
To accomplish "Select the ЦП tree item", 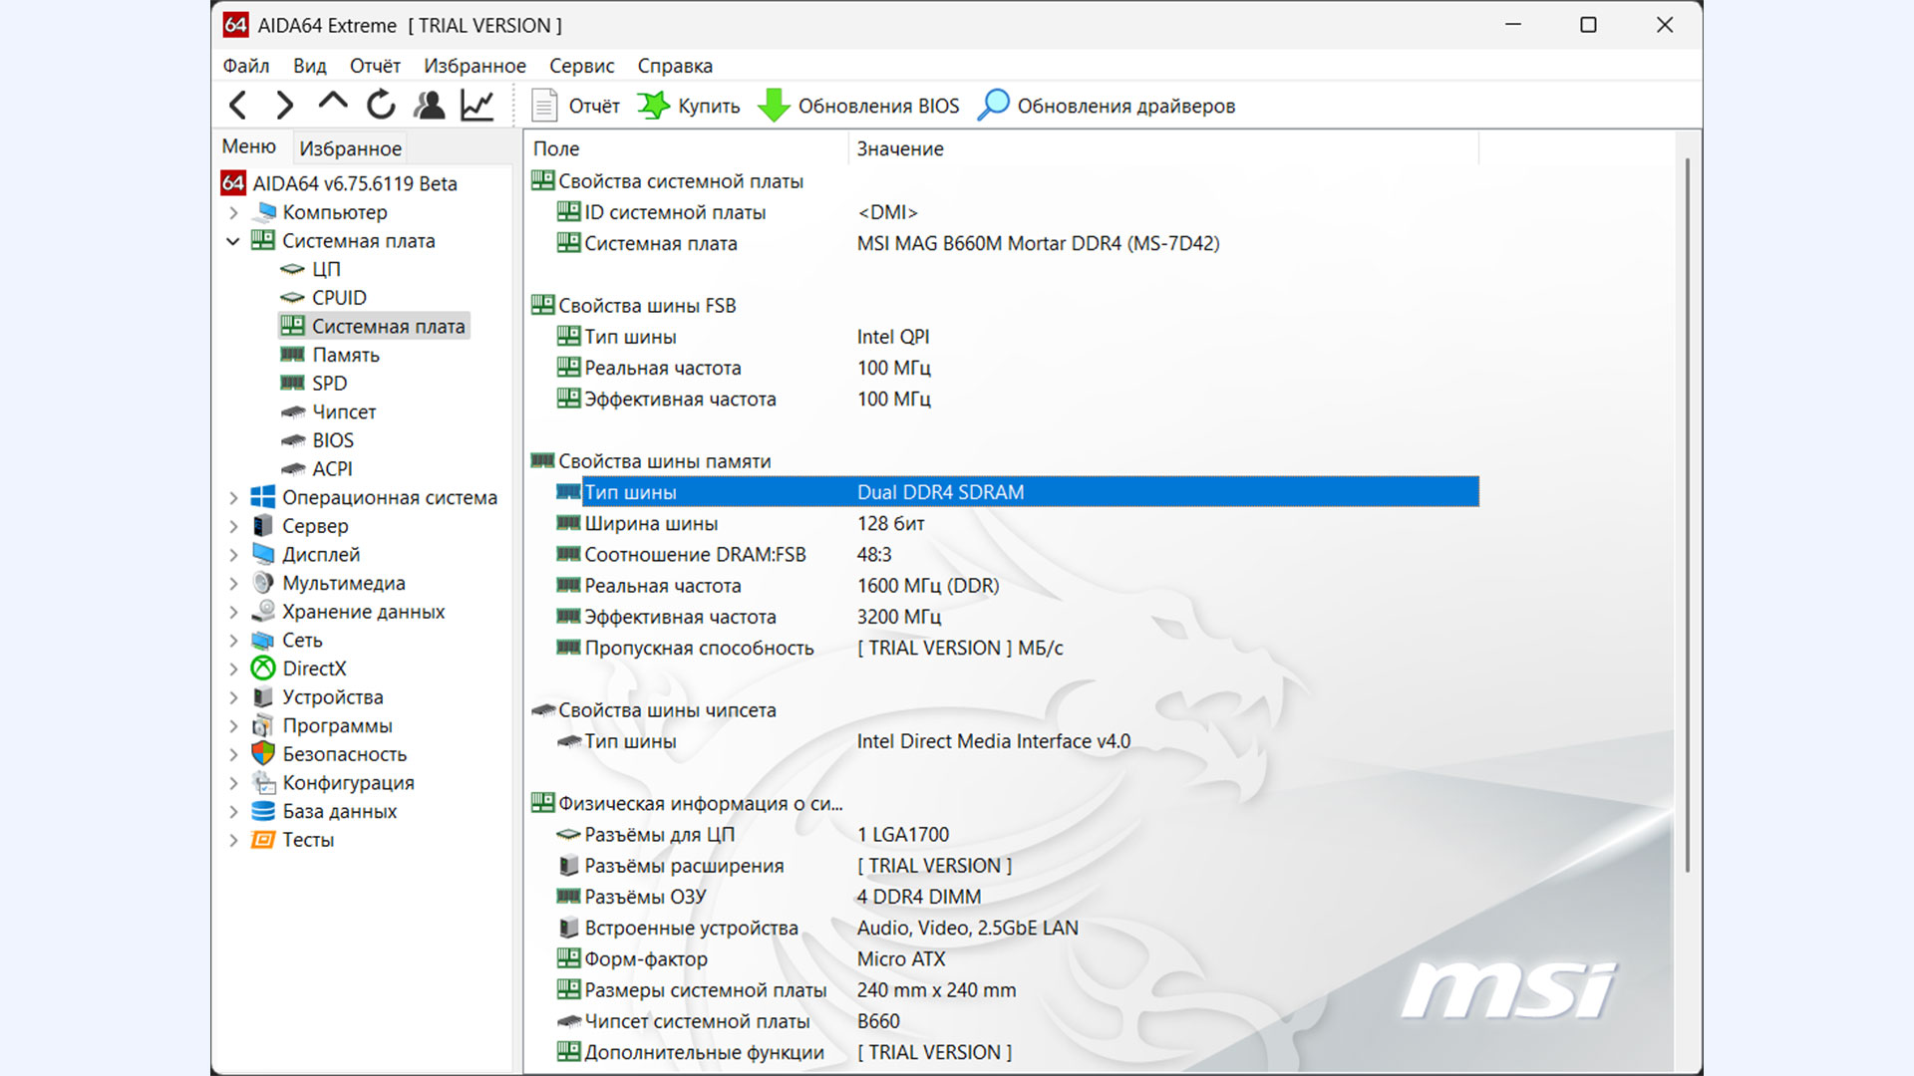I will tap(325, 269).
